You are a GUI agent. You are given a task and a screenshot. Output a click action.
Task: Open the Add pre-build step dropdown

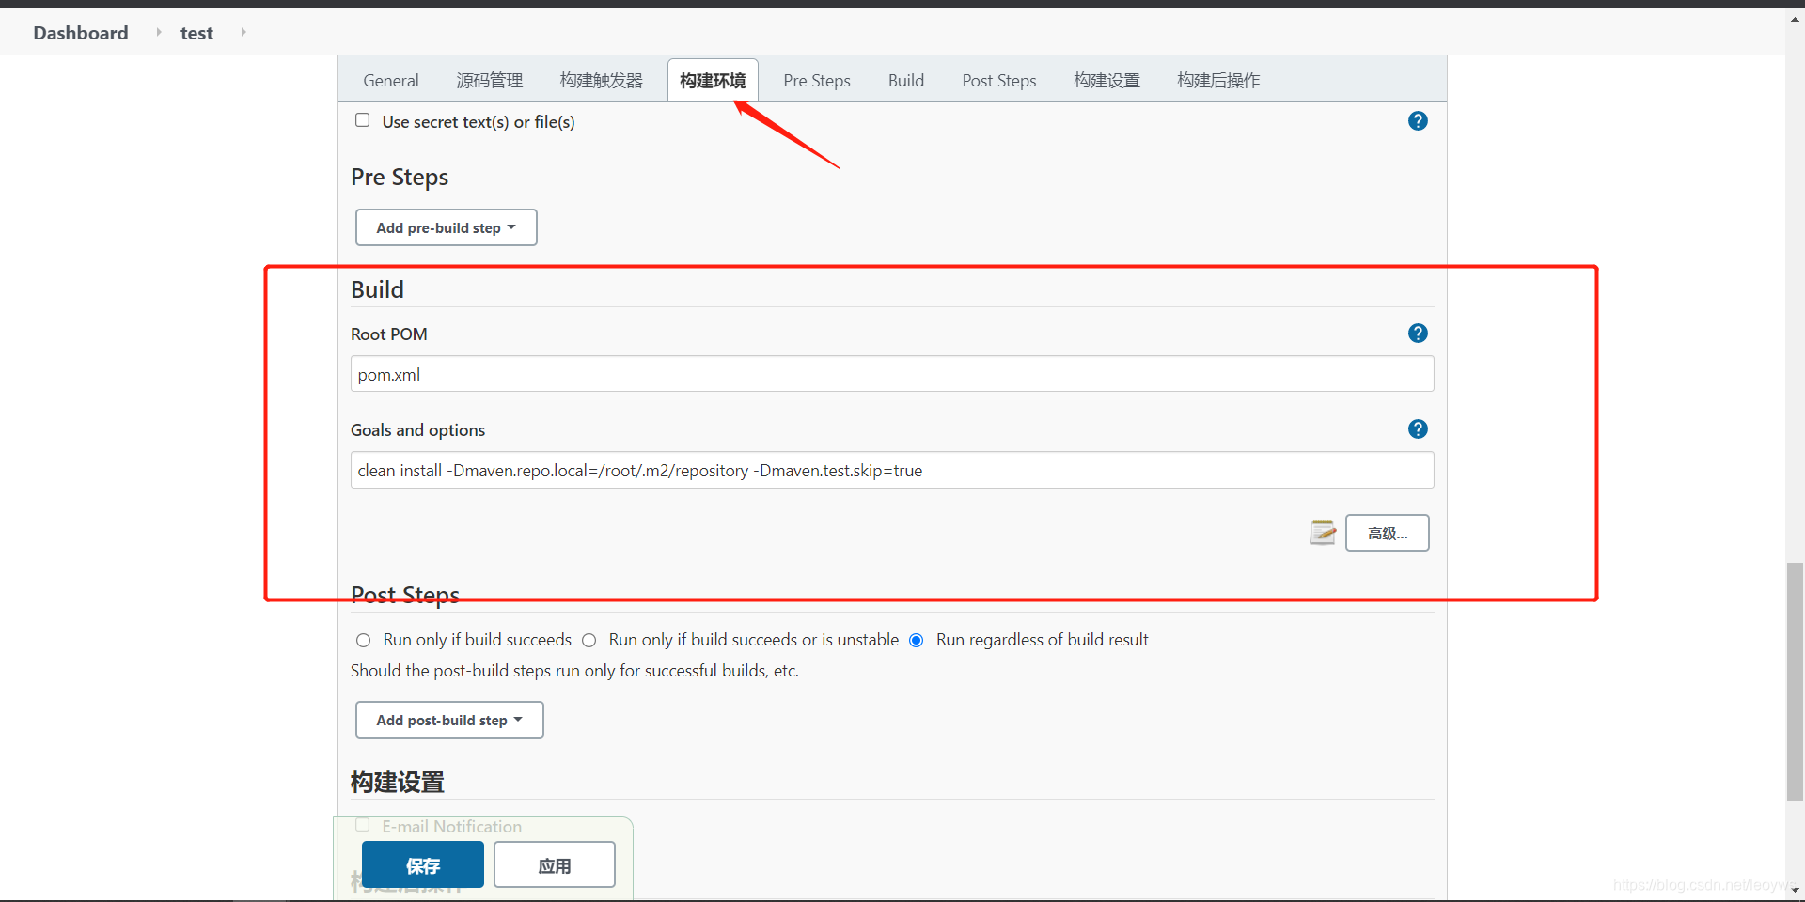(447, 227)
